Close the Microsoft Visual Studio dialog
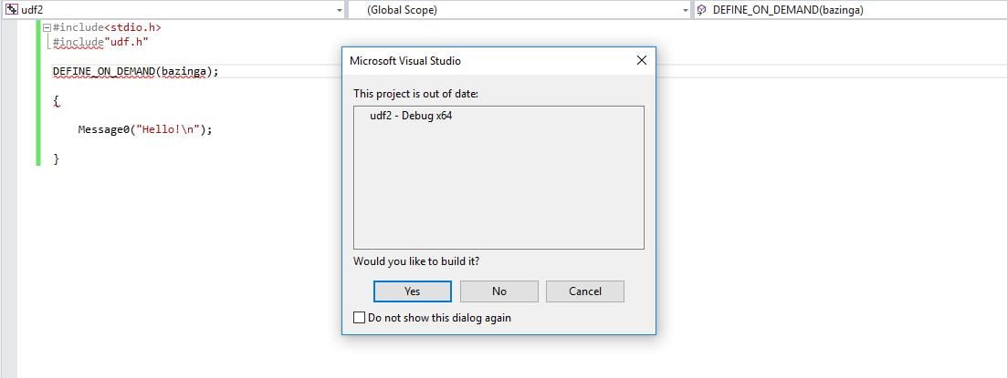Image resolution: width=1007 pixels, height=378 pixels. 641,61
